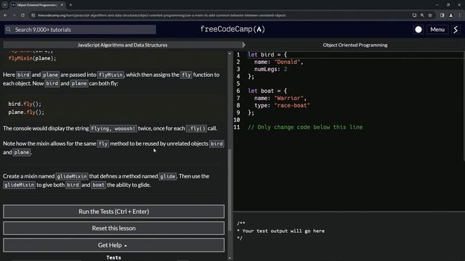Click the search magnifier icon on freeCodeCamp
465x261 pixels.
click(x=8, y=30)
